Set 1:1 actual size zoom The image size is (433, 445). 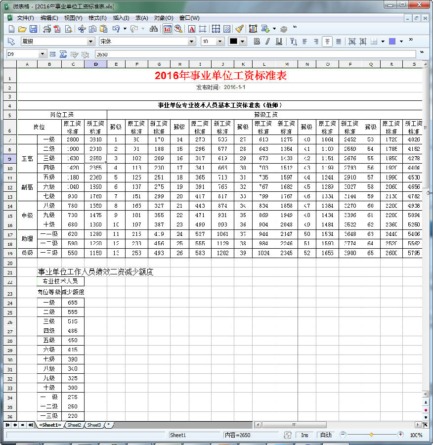[x=168, y=29]
